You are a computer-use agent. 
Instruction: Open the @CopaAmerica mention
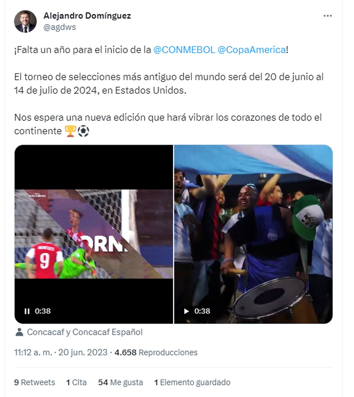pos(252,50)
